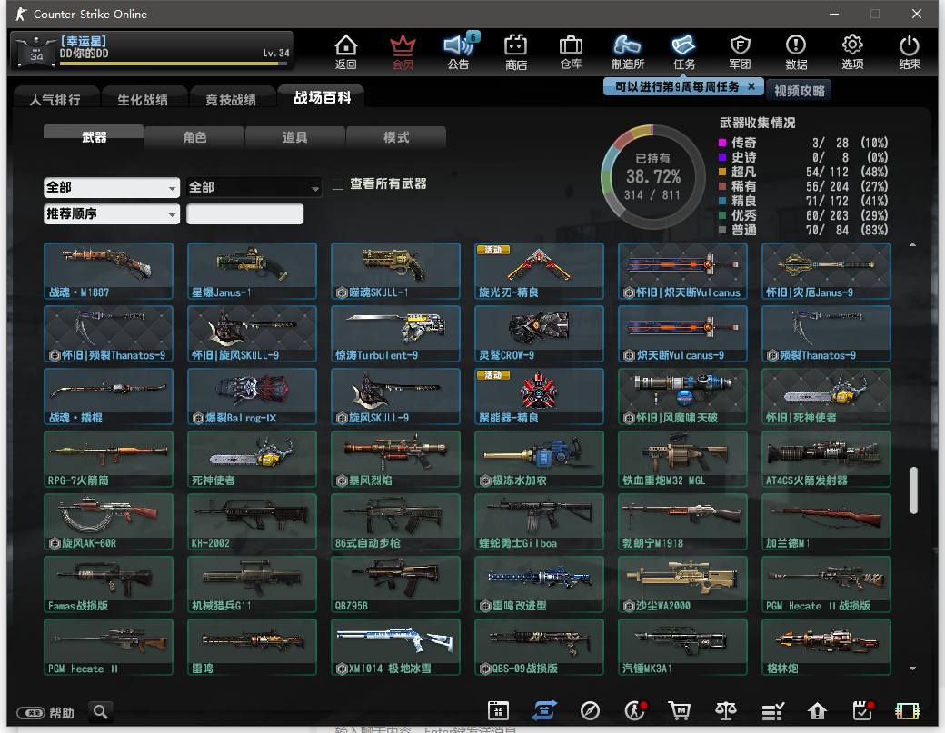Click the 精良 blue color legend square

click(x=722, y=201)
